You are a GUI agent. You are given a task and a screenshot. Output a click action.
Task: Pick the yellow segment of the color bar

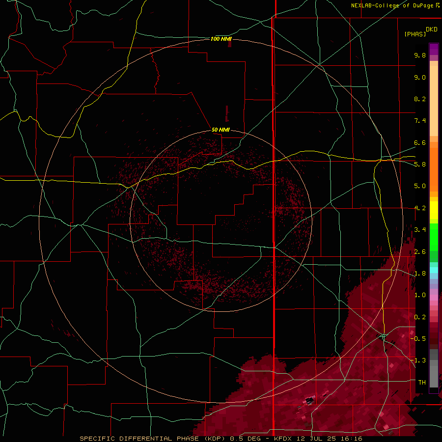coord(434,210)
